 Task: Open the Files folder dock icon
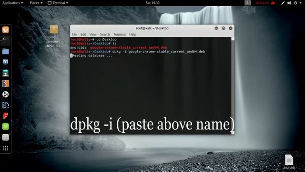[x=5, y=51]
